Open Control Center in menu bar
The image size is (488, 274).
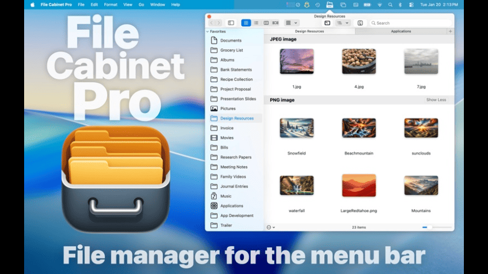[411, 4]
